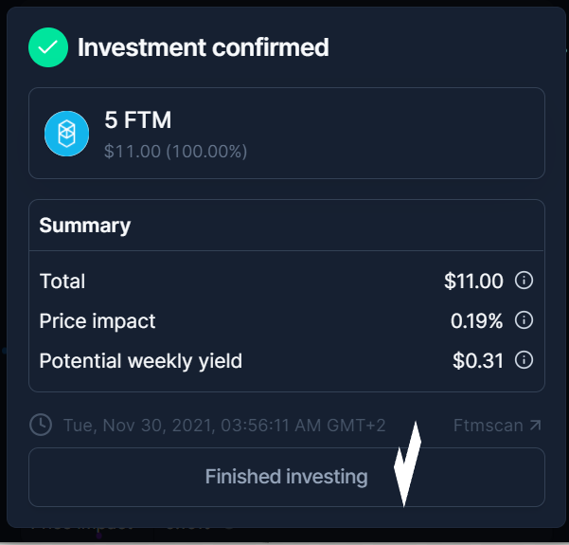Screen dimensions: 569x545
Task: Click the Investment confirmed heading
Action: 203,47
